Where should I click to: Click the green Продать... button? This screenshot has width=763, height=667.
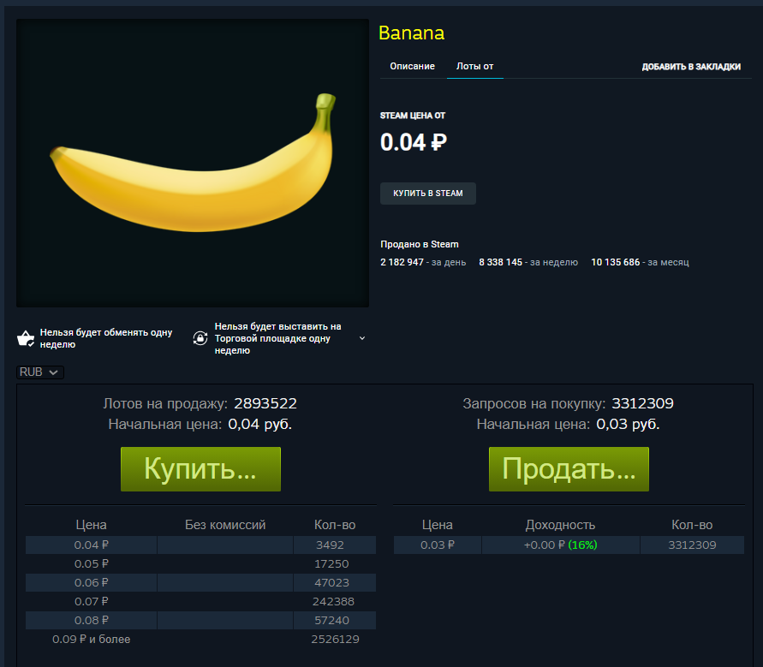tap(569, 469)
